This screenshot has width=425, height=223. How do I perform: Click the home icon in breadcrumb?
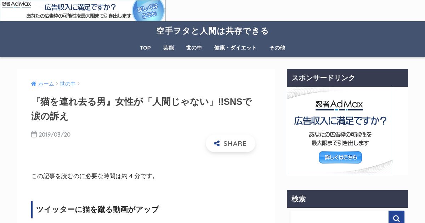[x=34, y=84]
